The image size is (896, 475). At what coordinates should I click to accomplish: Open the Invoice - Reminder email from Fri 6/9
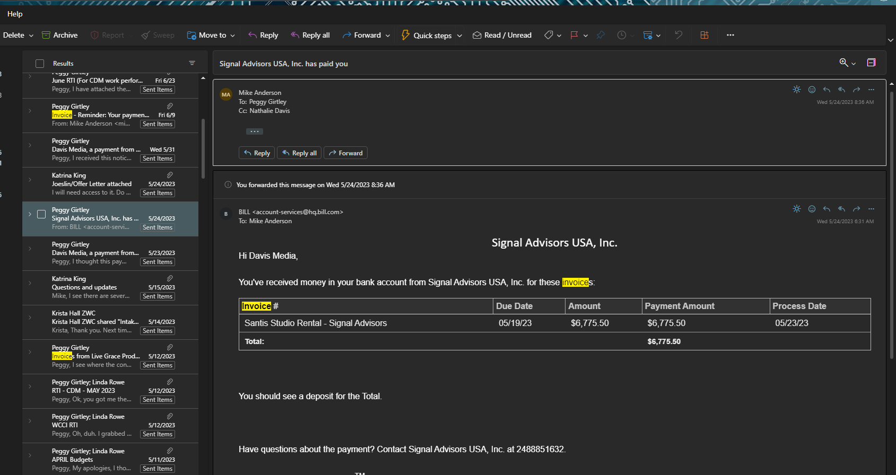click(x=110, y=115)
